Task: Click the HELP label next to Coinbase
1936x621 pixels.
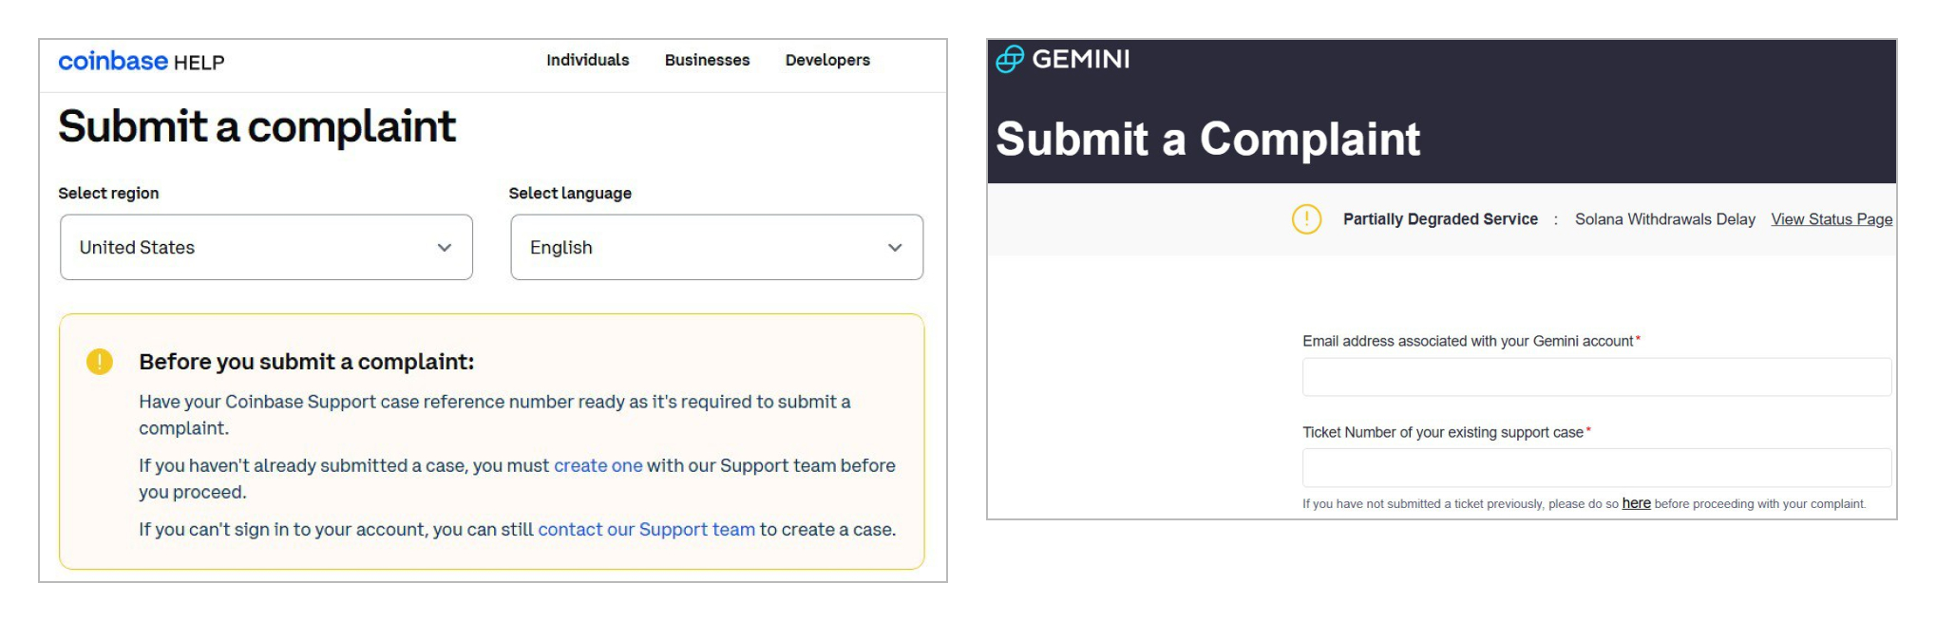Action: [x=199, y=63]
